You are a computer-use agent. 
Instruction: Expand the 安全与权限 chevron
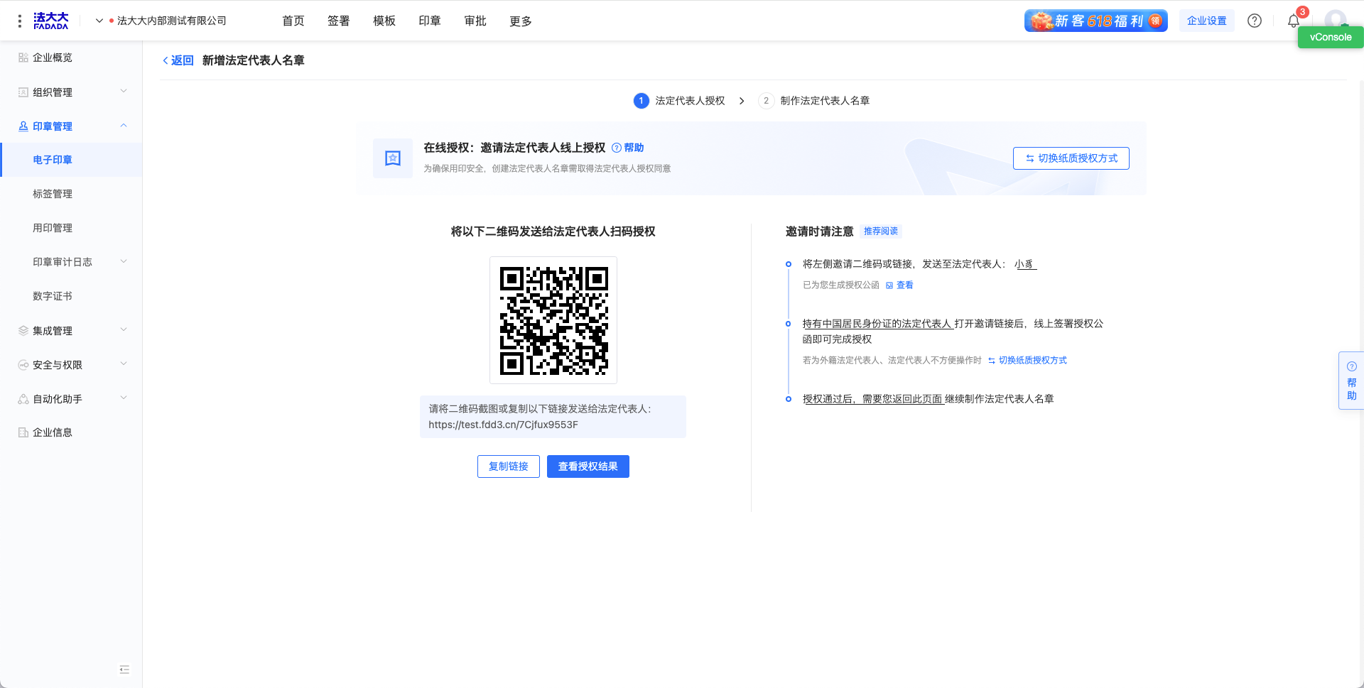[x=124, y=364]
